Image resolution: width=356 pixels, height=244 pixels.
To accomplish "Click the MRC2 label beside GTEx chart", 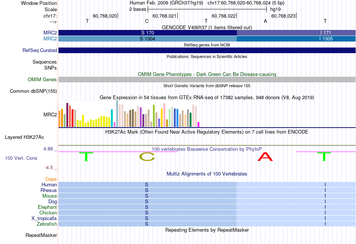I will 50,115.
